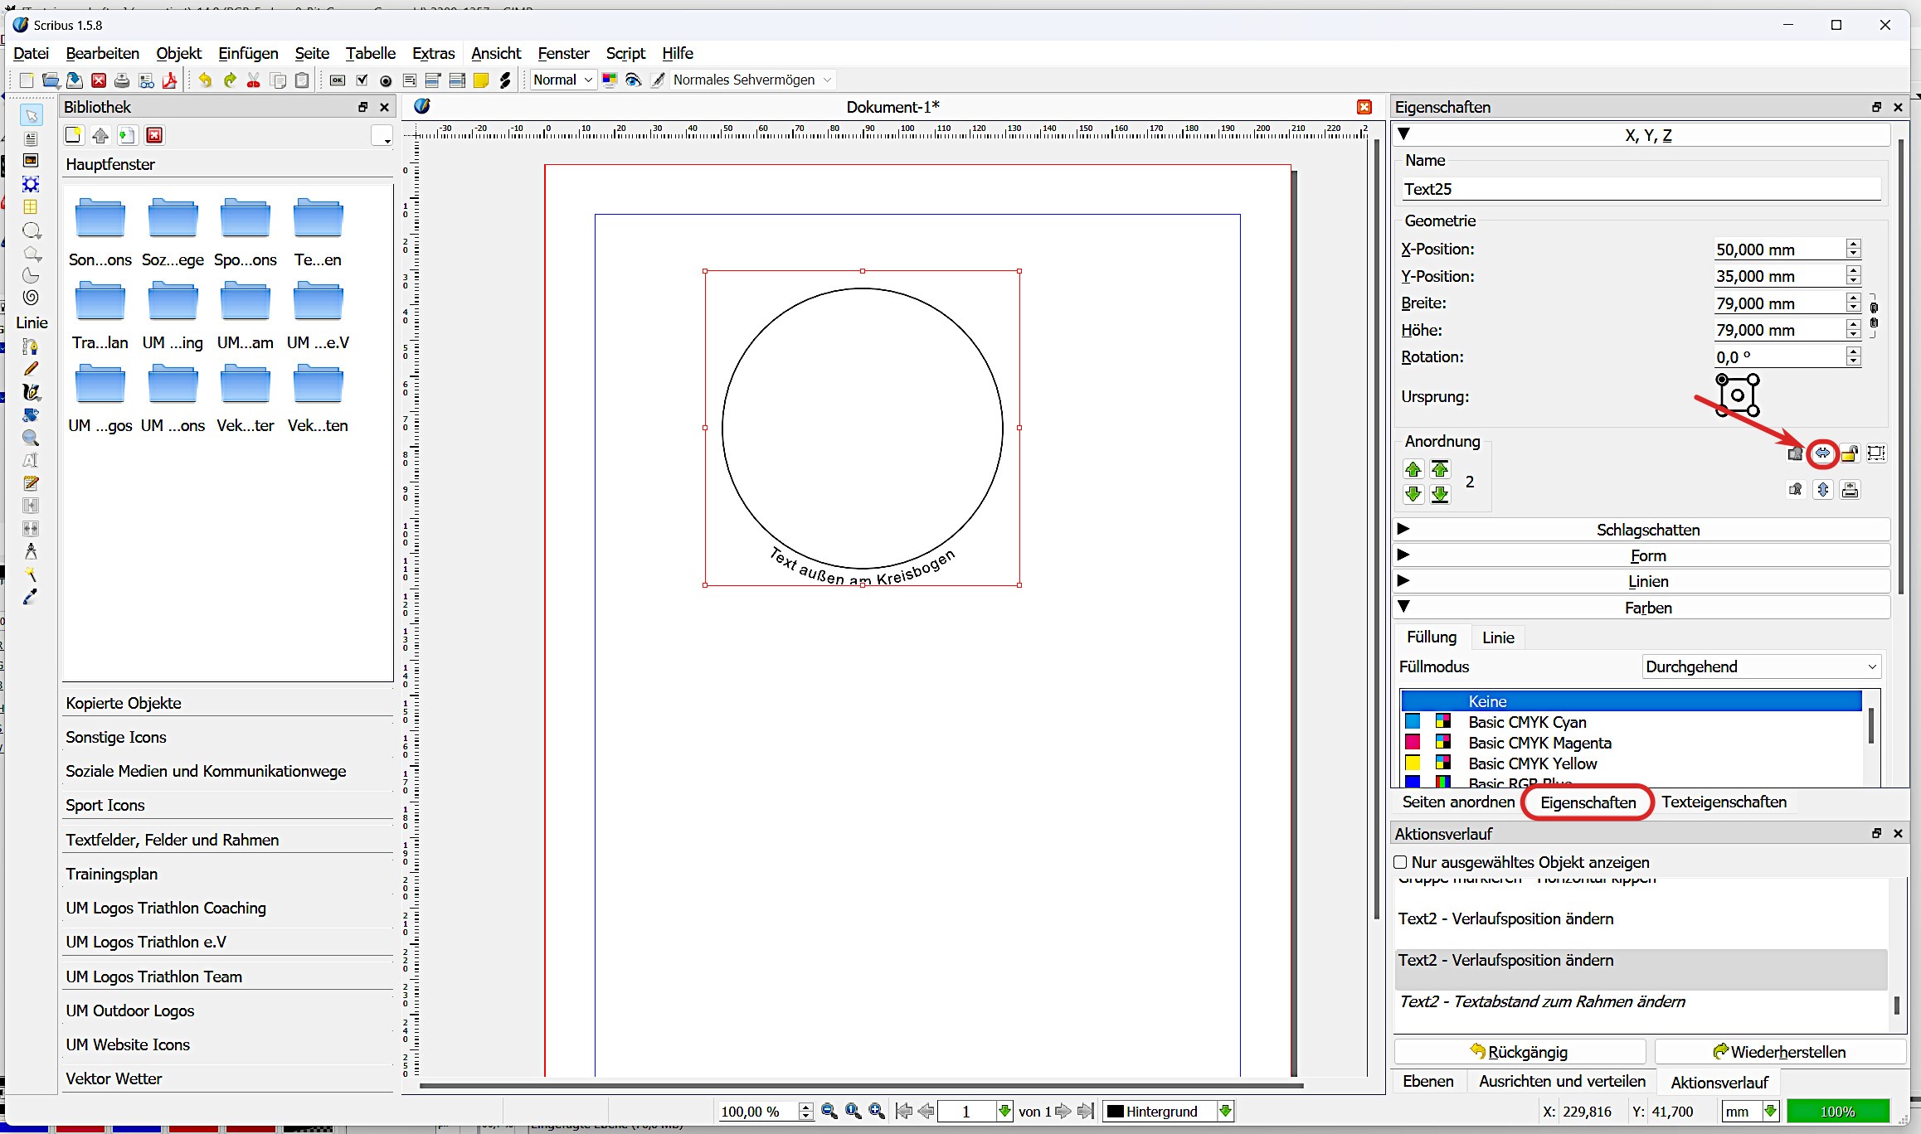Raise object to top level

click(x=1440, y=469)
